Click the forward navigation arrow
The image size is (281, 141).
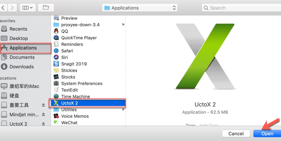(12, 8)
